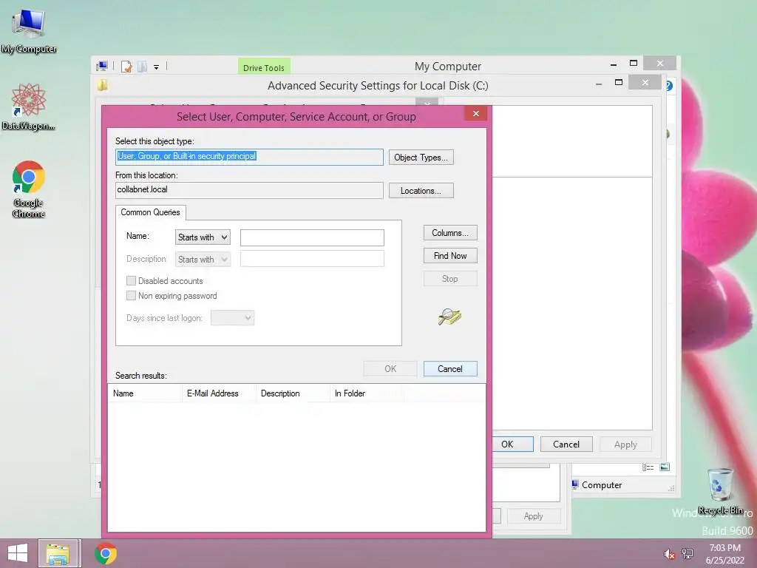Close the Select User dialog with X
The width and height of the screenshot is (757, 568).
[476, 113]
